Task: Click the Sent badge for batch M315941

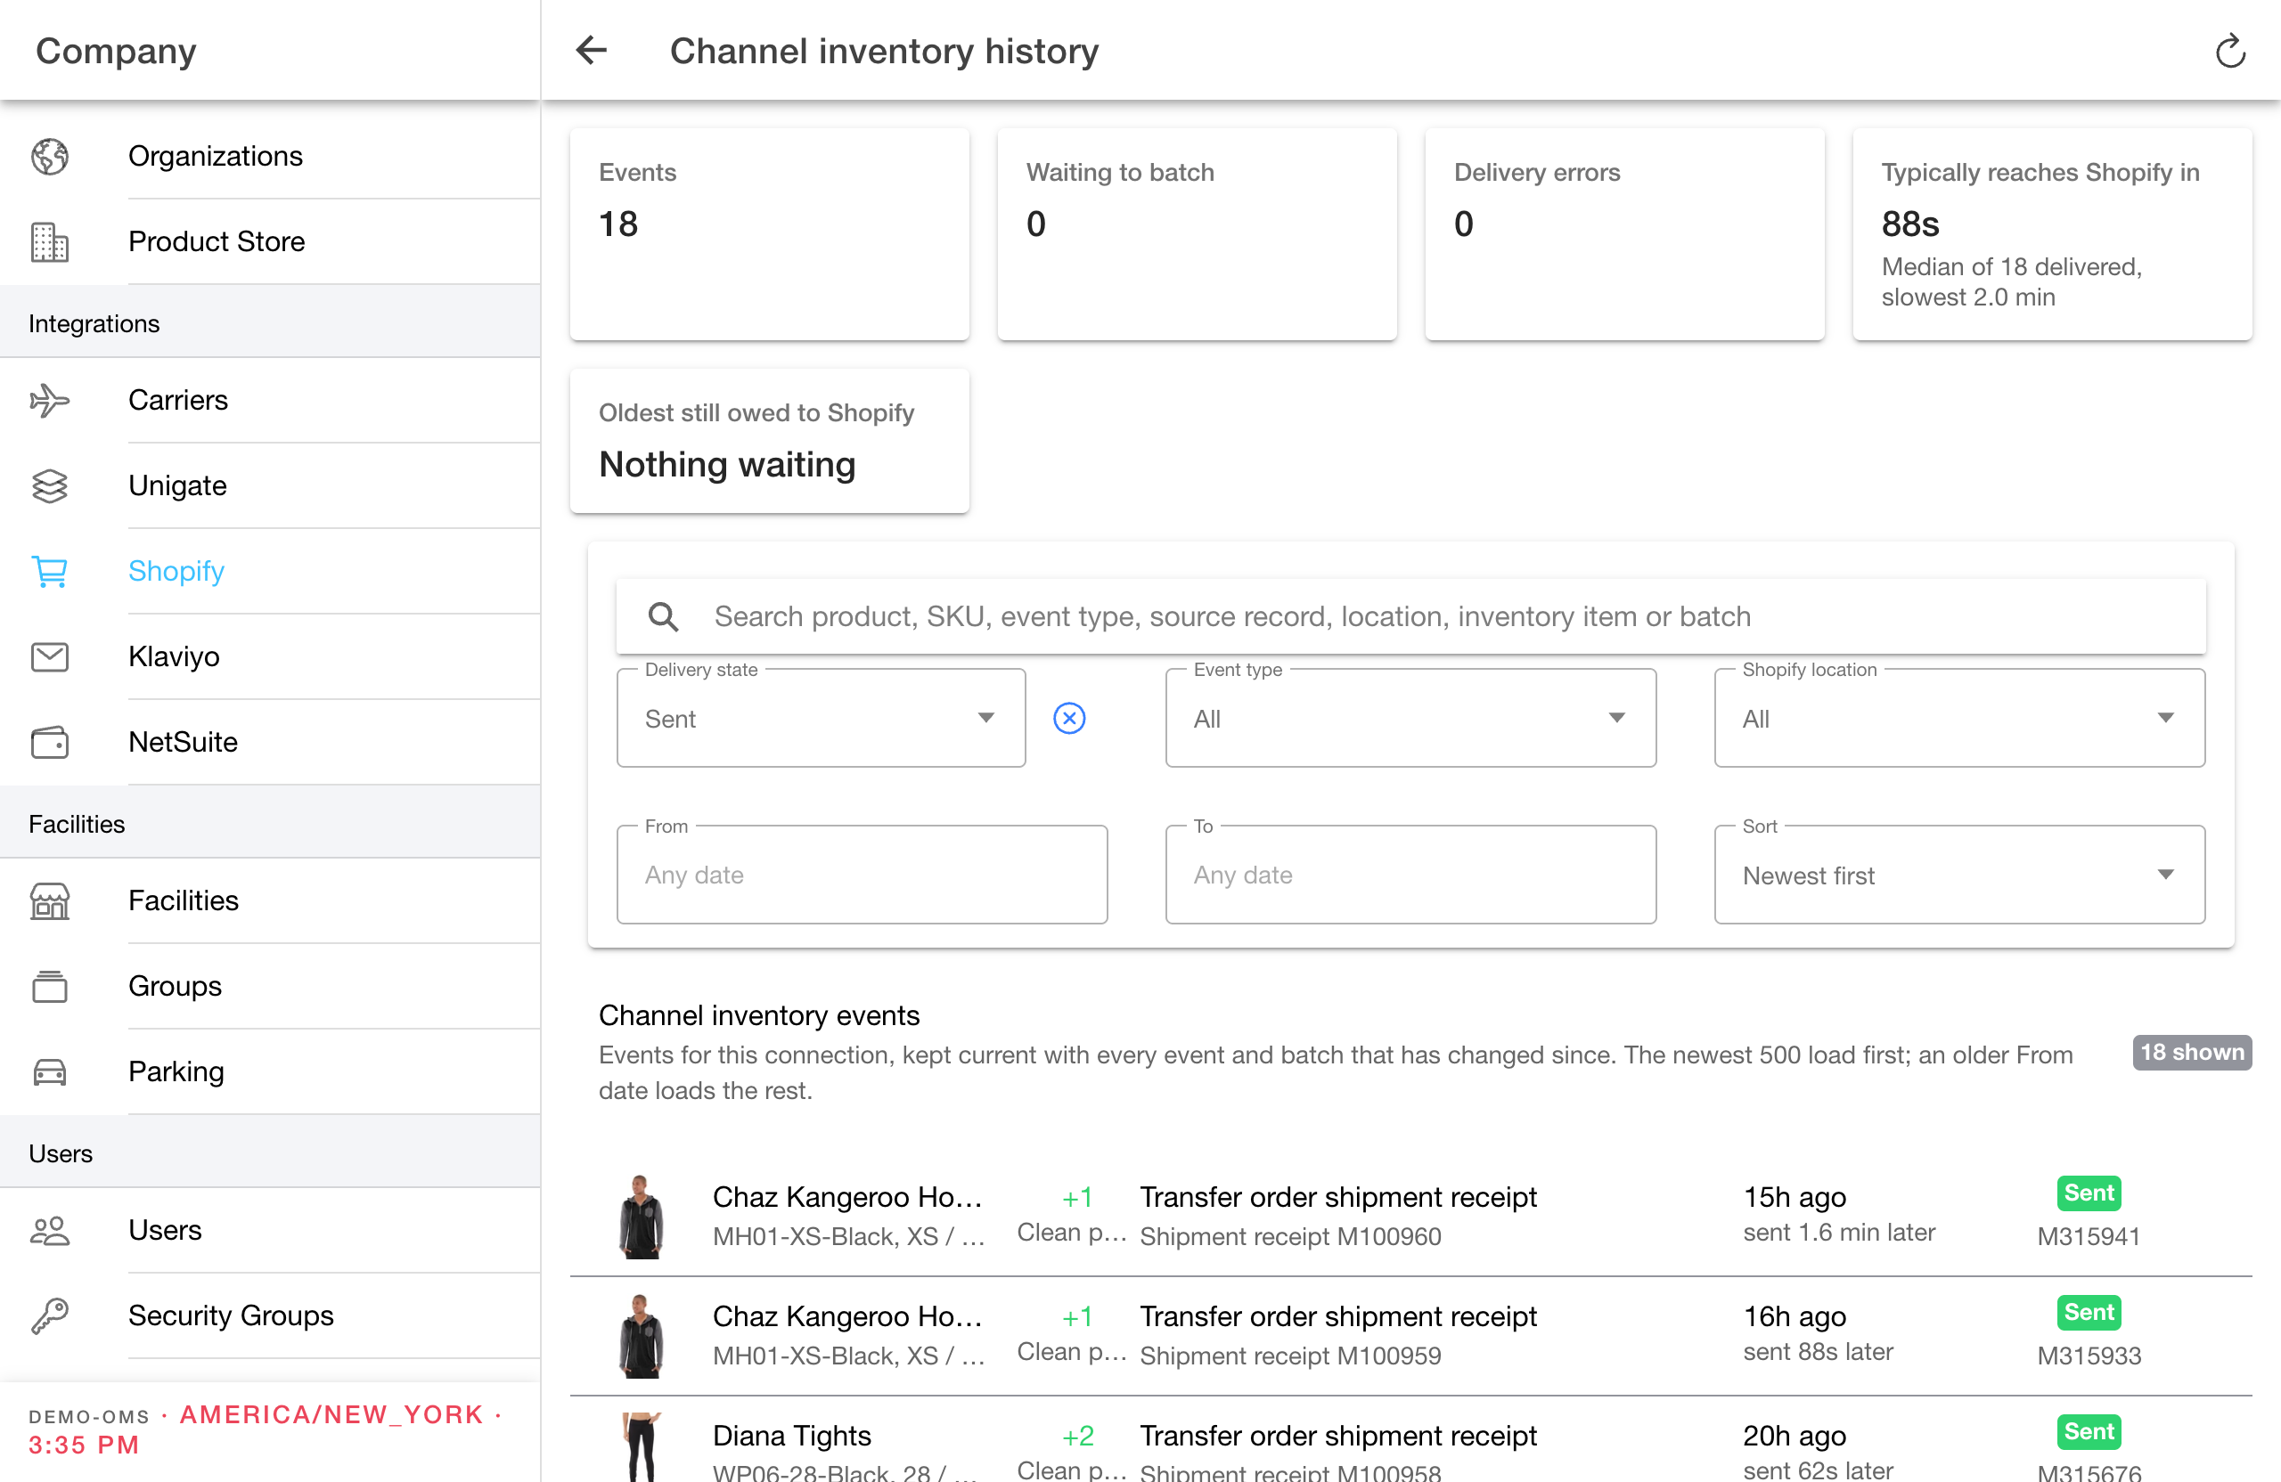Action: pyautogui.click(x=2088, y=1193)
